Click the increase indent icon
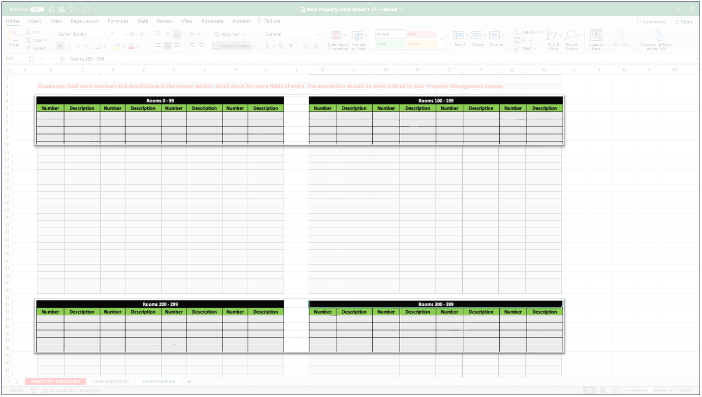702x397 pixels. tap(201, 46)
